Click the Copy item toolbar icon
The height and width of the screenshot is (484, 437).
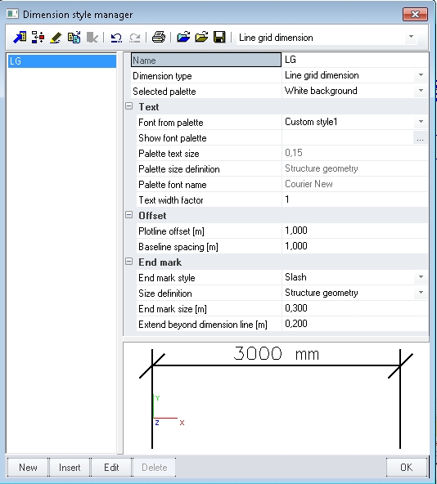74,38
